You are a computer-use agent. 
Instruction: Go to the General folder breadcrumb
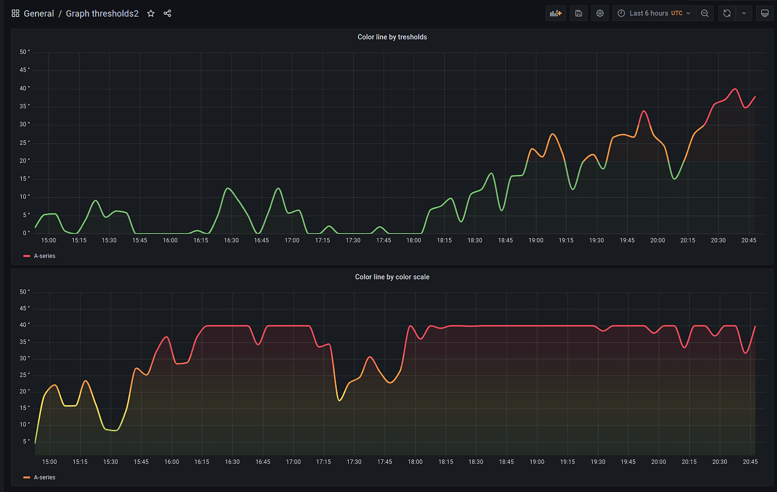39,14
